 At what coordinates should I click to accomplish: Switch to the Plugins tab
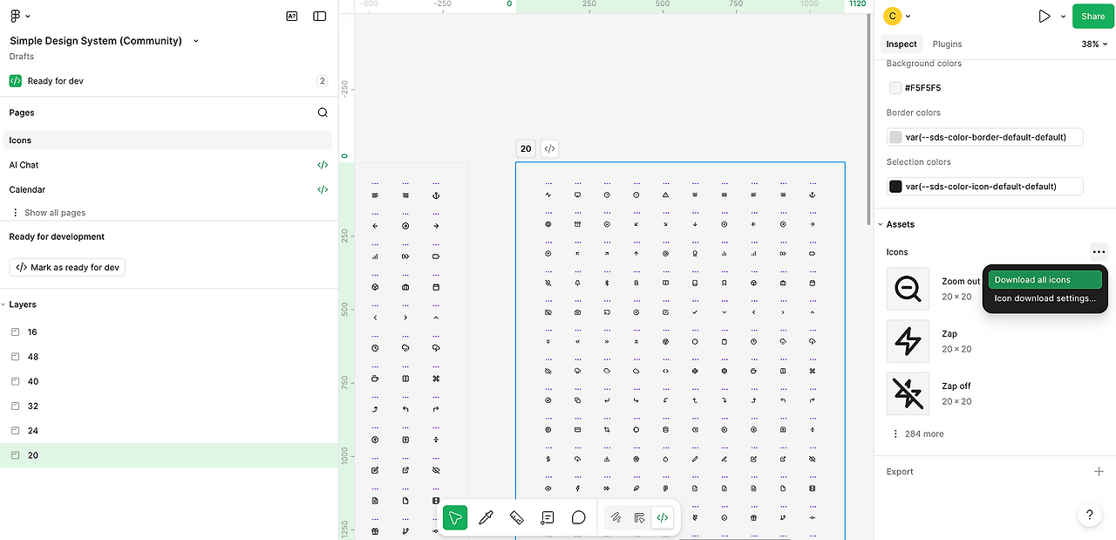click(x=947, y=44)
